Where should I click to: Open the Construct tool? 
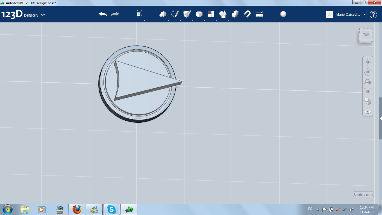tap(187, 14)
